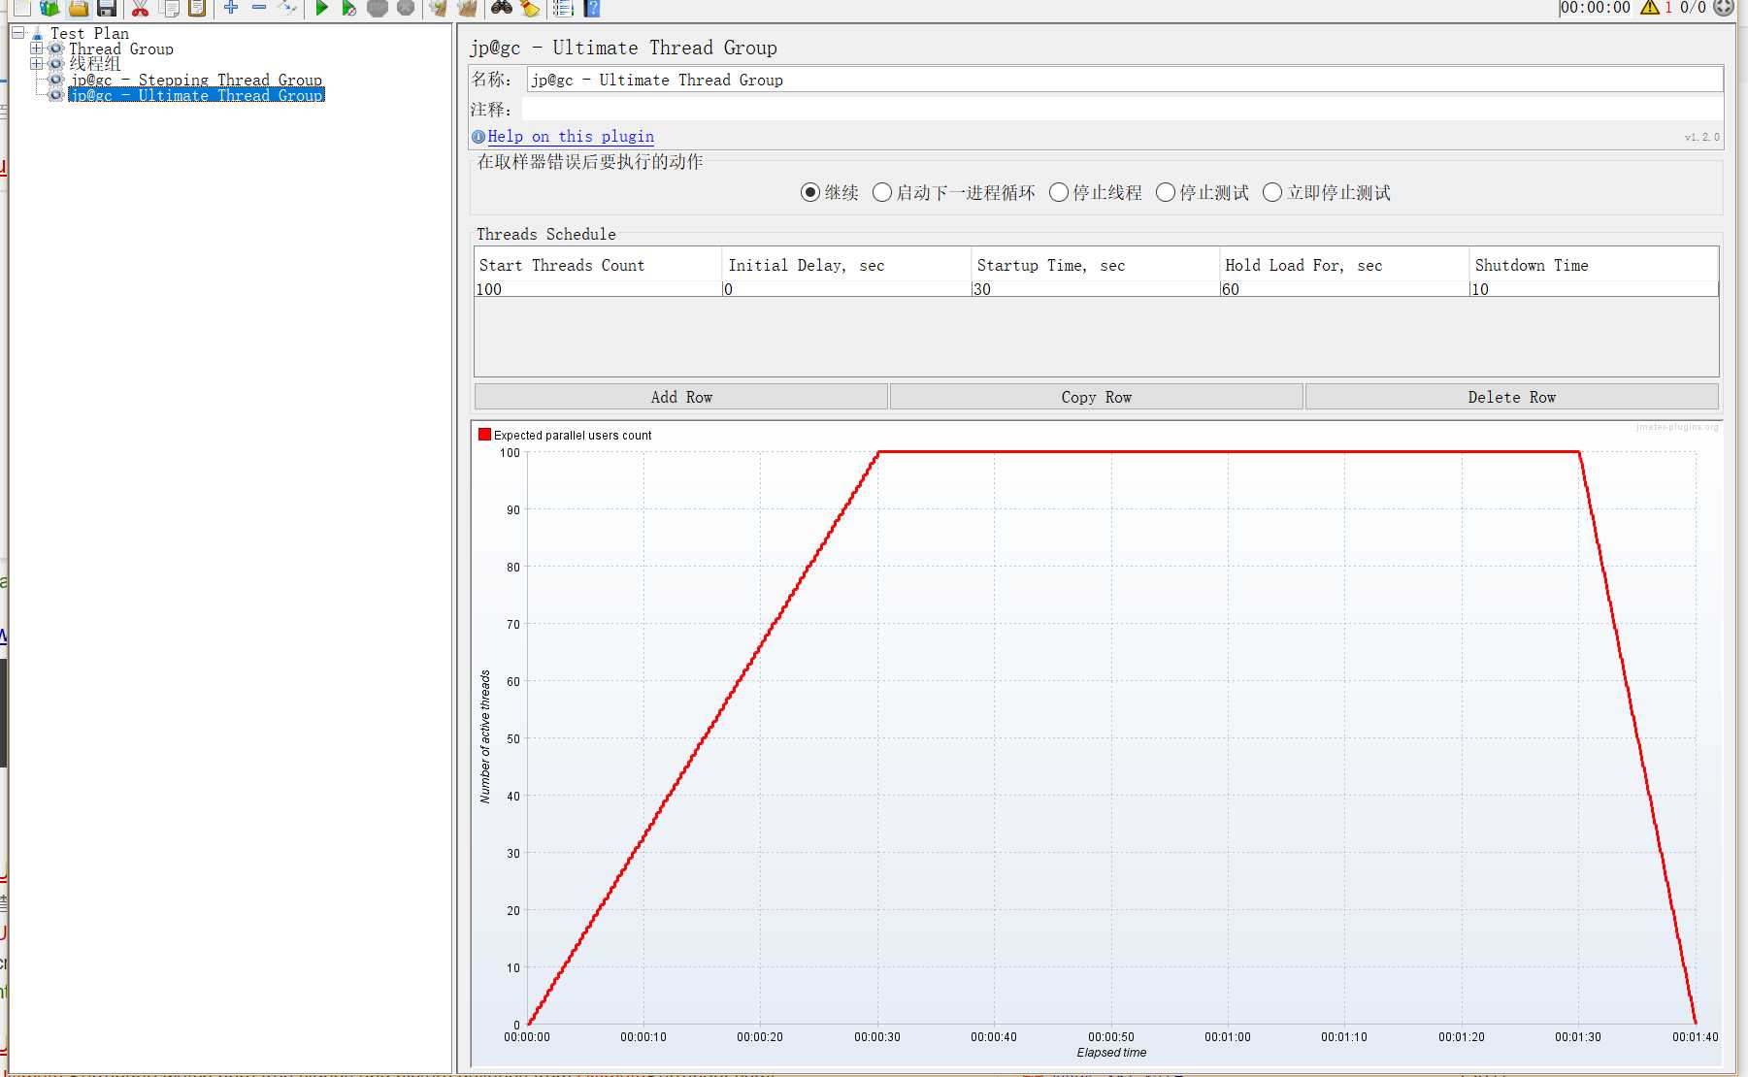Open the Templates toolbar icon
The image size is (1748, 1077).
tap(49, 8)
